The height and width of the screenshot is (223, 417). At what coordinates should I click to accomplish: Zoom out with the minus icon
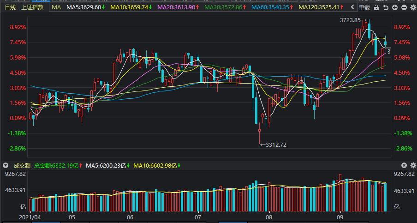405,7
